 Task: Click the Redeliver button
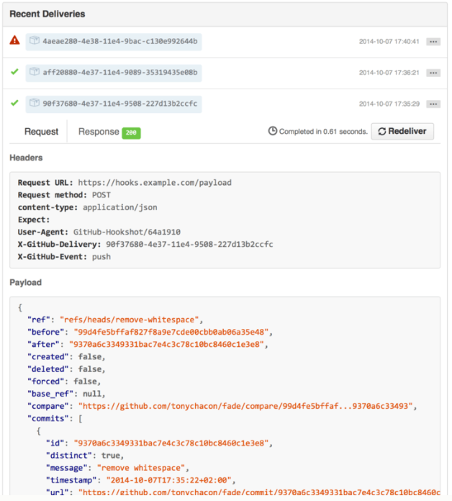[402, 131]
